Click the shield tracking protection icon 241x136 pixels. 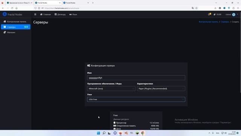coord(35,8)
